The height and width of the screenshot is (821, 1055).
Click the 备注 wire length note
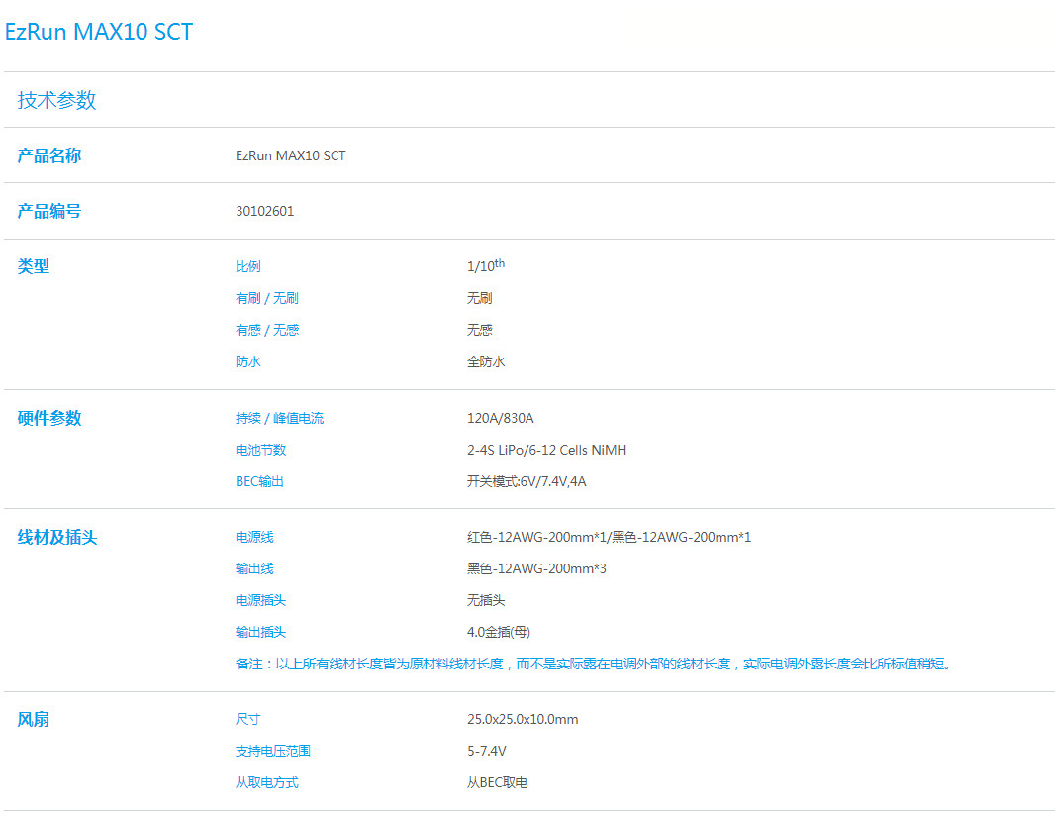(x=595, y=665)
